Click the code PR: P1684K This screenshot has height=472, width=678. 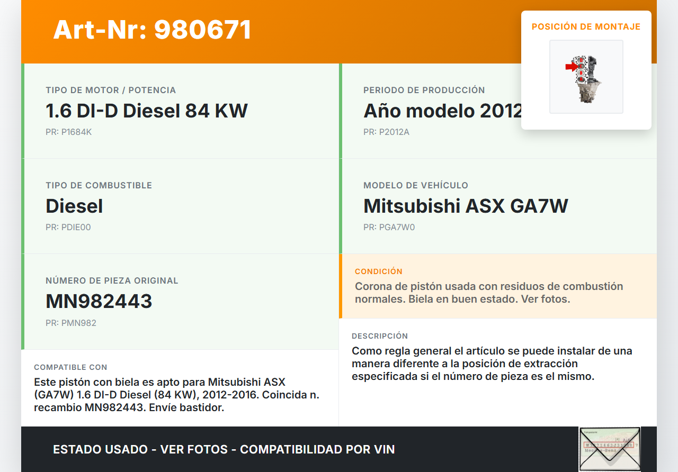pyautogui.click(x=69, y=132)
